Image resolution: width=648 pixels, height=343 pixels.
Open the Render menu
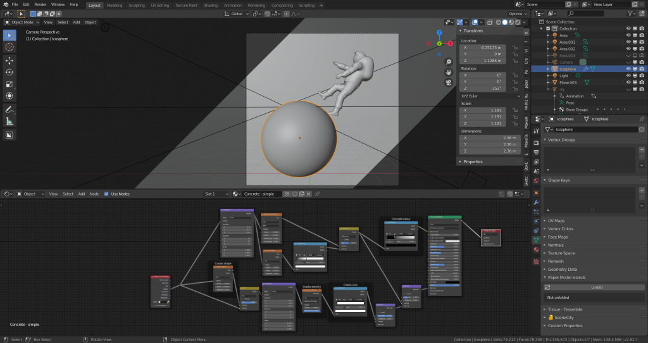tap(39, 4)
